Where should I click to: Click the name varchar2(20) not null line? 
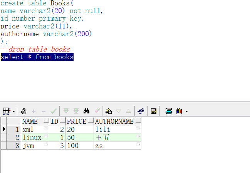[x=52, y=11]
